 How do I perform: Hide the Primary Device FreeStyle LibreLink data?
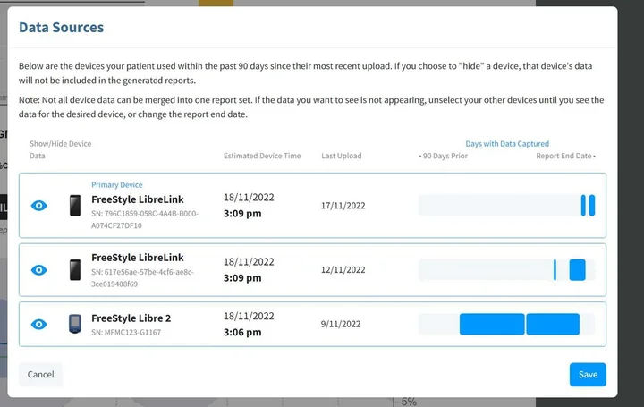tap(38, 206)
